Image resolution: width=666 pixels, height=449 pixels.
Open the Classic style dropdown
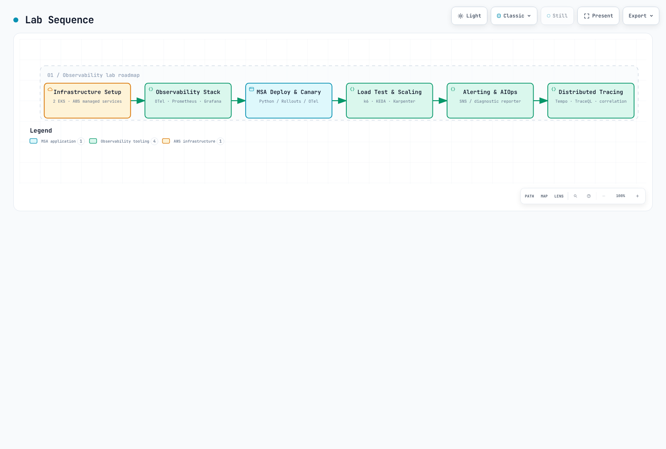pyautogui.click(x=514, y=16)
